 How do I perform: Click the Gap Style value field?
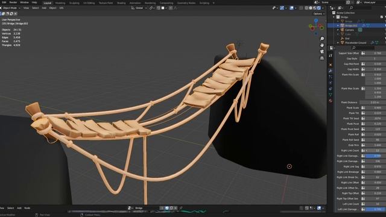coord(373,58)
